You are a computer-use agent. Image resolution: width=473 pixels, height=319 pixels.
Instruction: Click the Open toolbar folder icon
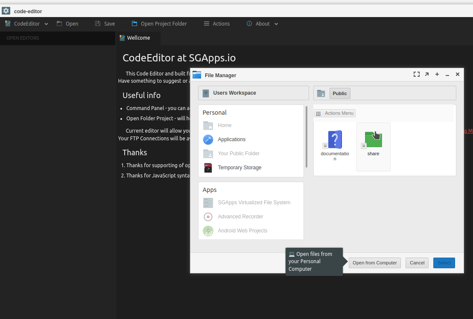(59, 23)
